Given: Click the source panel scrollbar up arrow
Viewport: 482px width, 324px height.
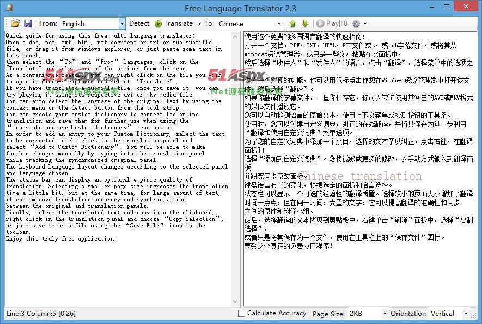Looking at the screenshot, I should coord(235,37).
